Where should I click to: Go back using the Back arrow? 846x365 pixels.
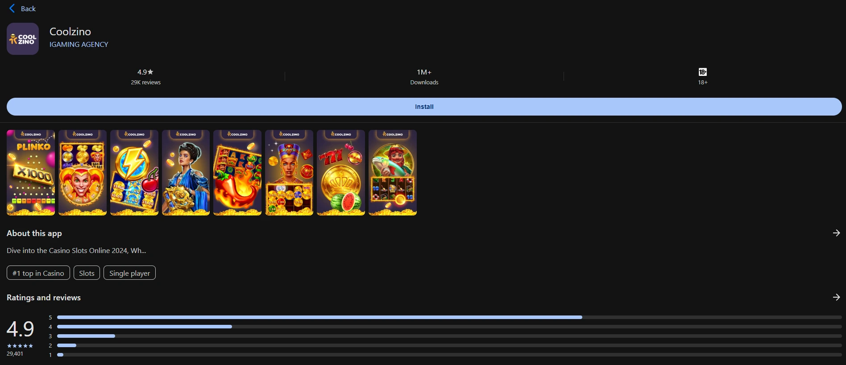click(x=12, y=8)
